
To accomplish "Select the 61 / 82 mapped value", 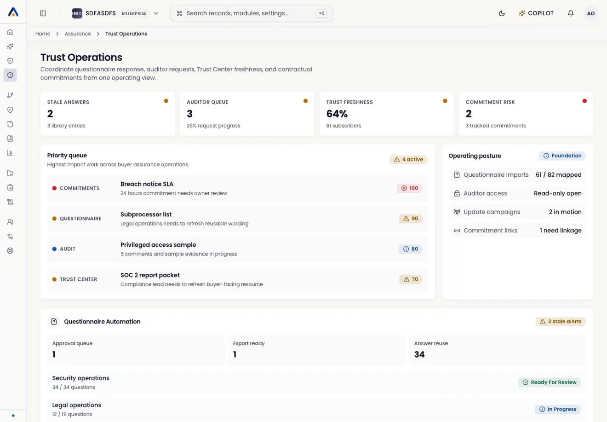I will point(559,175).
